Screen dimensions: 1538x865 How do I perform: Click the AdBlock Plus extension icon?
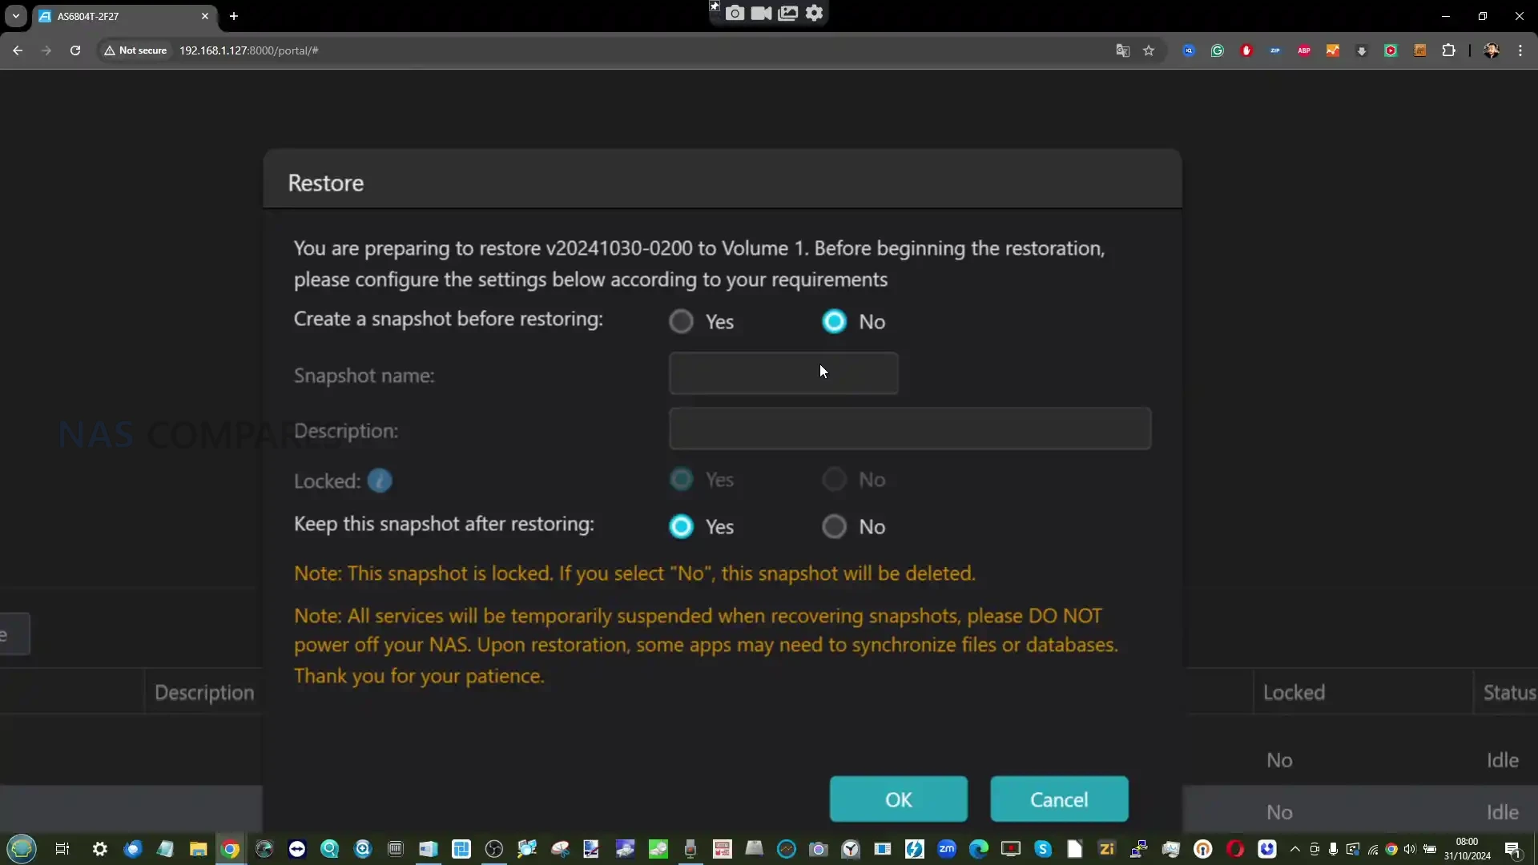(1304, 50)
